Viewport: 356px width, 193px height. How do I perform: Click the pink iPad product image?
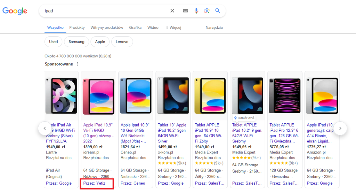click(98, 96)
